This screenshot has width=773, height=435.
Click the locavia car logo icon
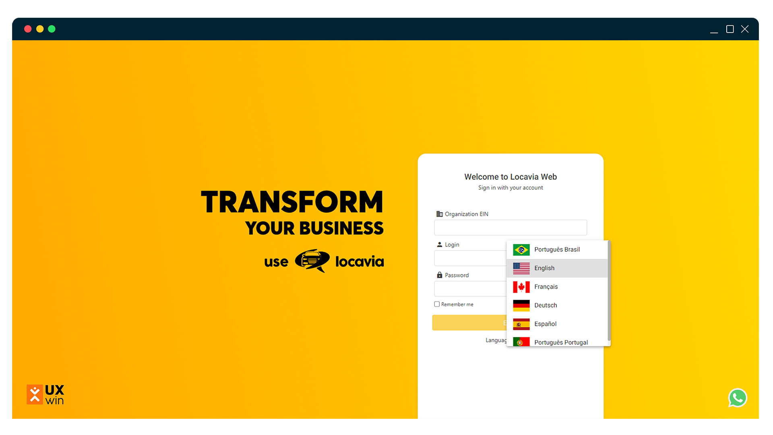click(312, 261)
